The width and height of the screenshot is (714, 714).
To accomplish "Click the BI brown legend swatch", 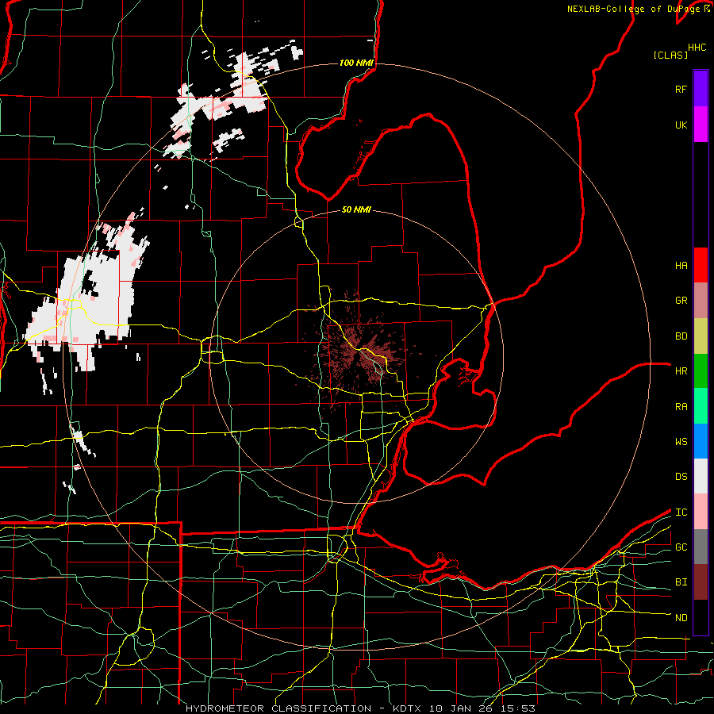I will click(701, 582).
